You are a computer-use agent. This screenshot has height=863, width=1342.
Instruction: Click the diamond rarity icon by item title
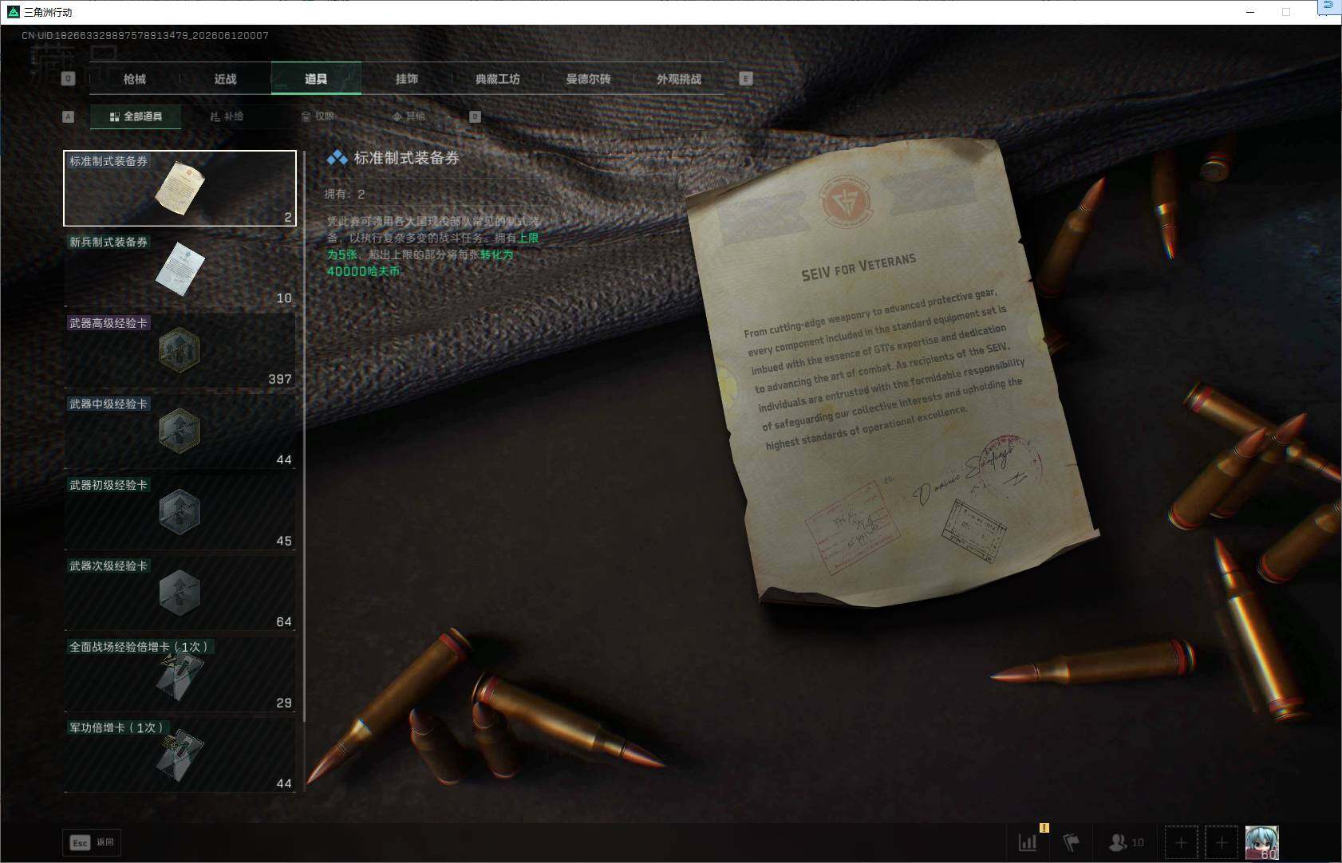pos(337,158)
